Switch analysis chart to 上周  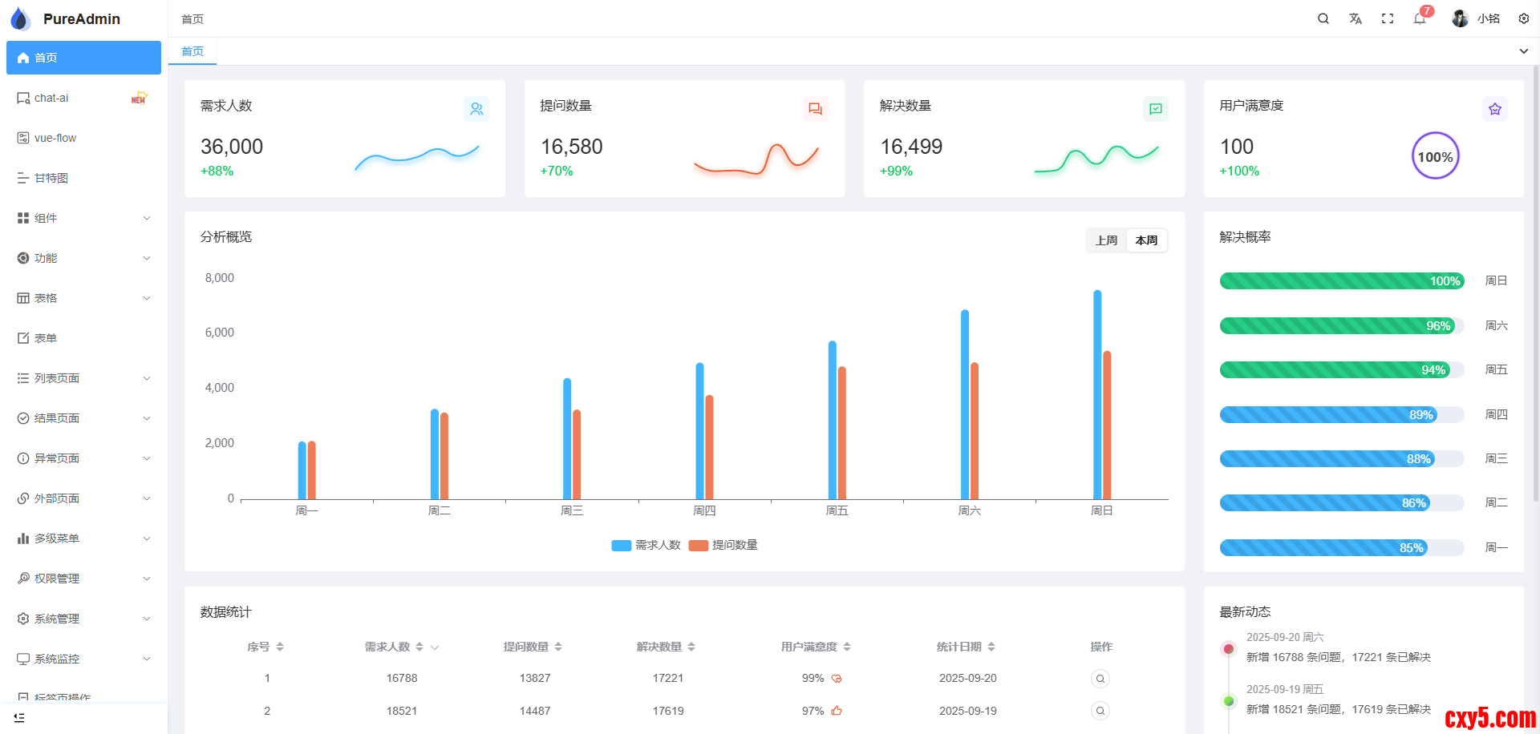click(x=1107, y=240)
